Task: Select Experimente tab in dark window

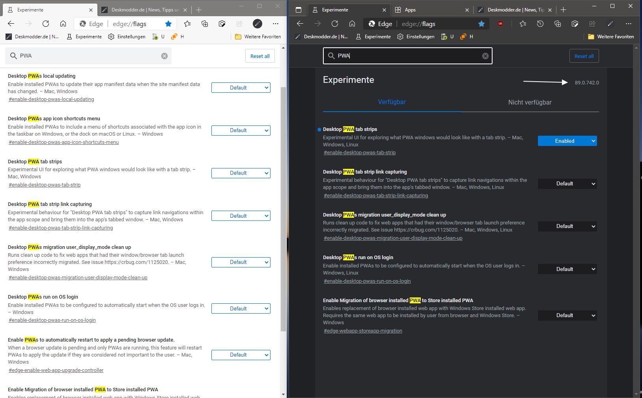Action: coord(348,10)
